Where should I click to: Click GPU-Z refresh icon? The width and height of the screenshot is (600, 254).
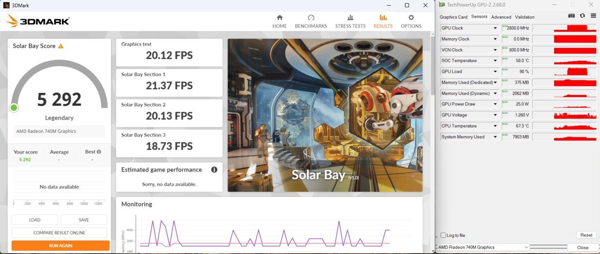(x=582, y=16)
